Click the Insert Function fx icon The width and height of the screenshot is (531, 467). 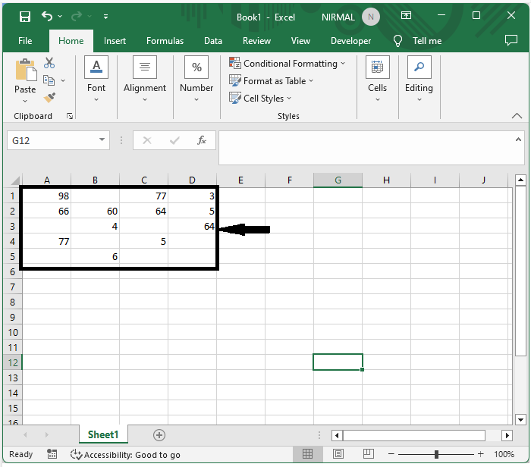tap(202, 140)
